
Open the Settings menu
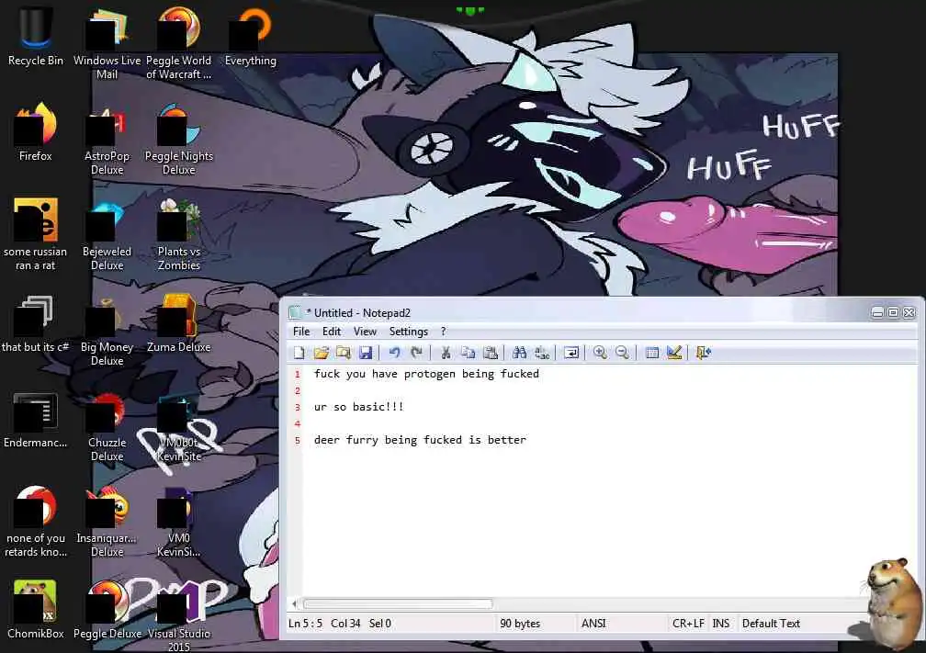pyautogui.click(x=409, y=332)
